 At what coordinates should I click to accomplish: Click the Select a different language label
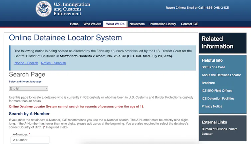pos(25,82)
